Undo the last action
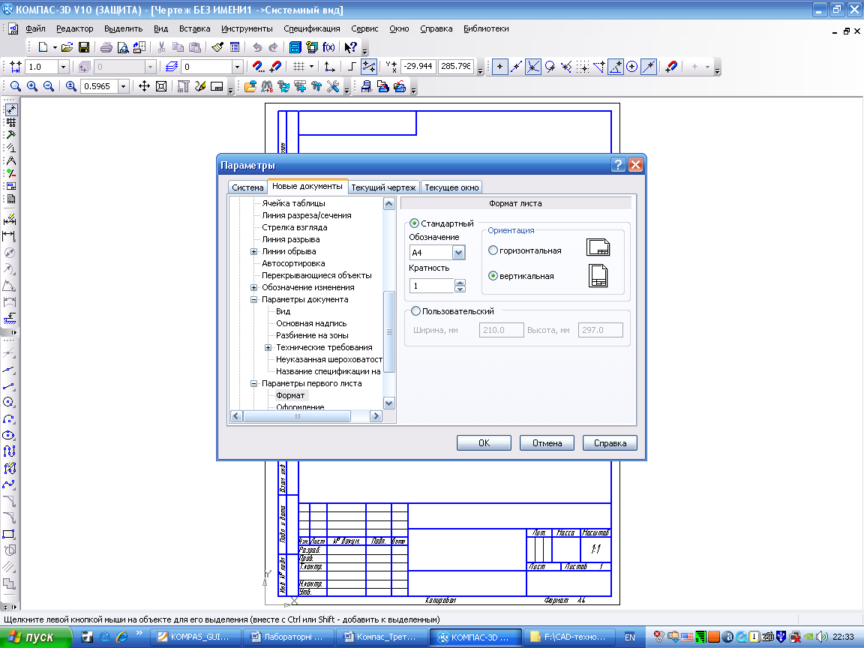Viewport: 864px width, 648px height. tap(257, 47)
